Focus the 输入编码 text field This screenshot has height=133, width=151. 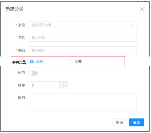click(82, 50)
